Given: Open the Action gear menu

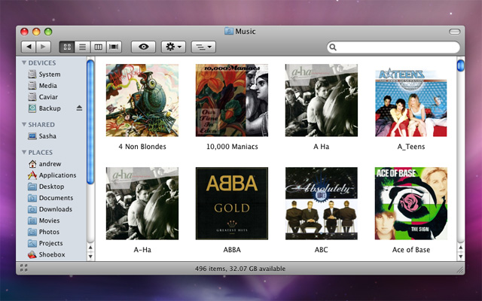Looking at the screenshot, I should (x=173, y=47).
